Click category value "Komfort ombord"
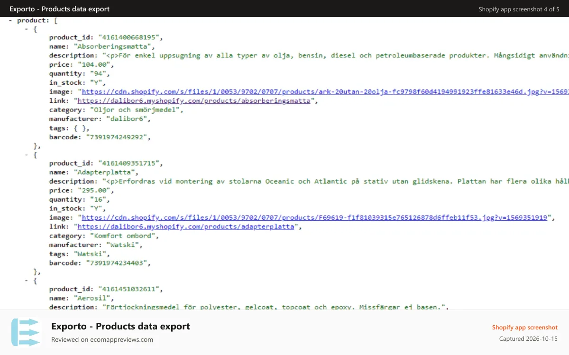Image resolution: width=569 pixels, height=355 pixels. pyautogui.click(x=123, y=236)
